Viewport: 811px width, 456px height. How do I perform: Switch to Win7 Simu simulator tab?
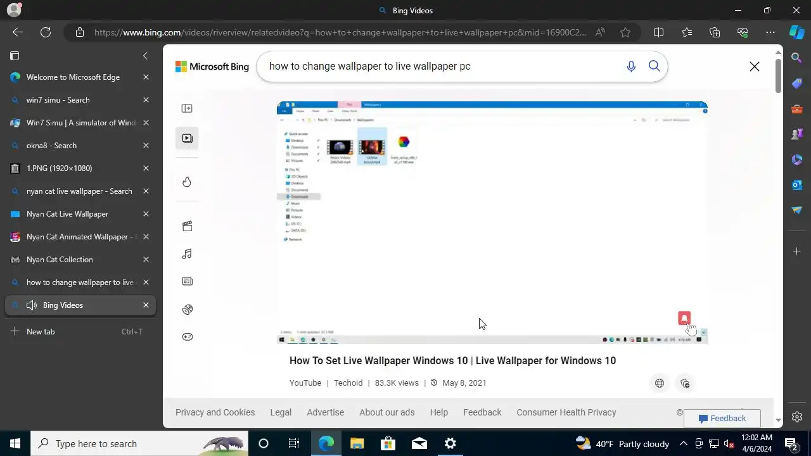tap(81, 123)
